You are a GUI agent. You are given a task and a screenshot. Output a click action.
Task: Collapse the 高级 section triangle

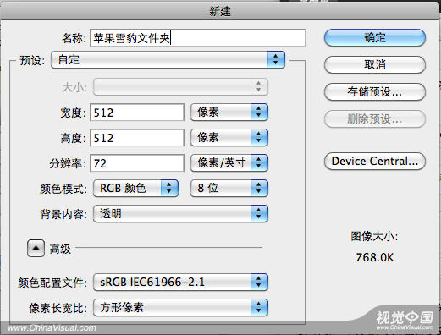coord(36,249)
